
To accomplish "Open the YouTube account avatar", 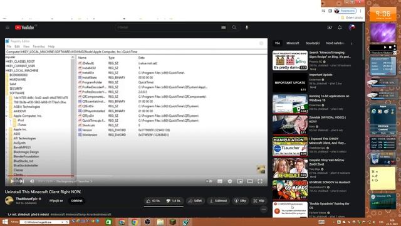I will pos(352,28).
